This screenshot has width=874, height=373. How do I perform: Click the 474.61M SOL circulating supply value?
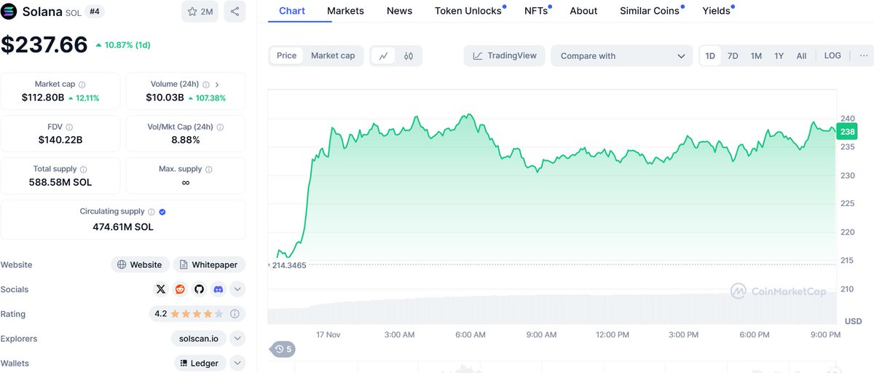point(122,227)
